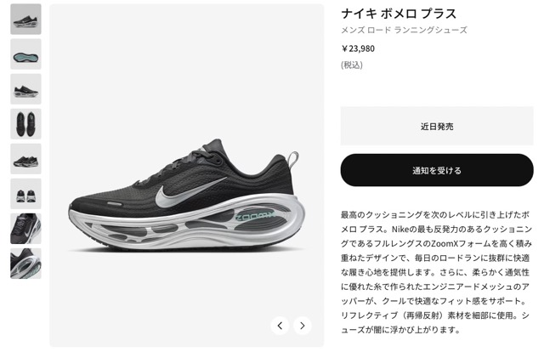Click the product description paragraph

tap(436, 273)
